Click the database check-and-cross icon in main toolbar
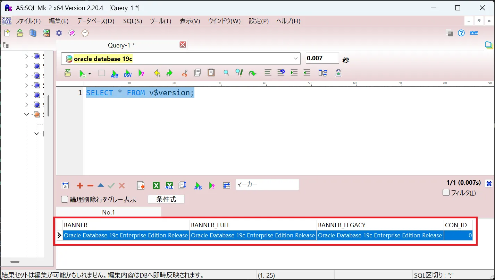495x280 pixels. point(46,33)
